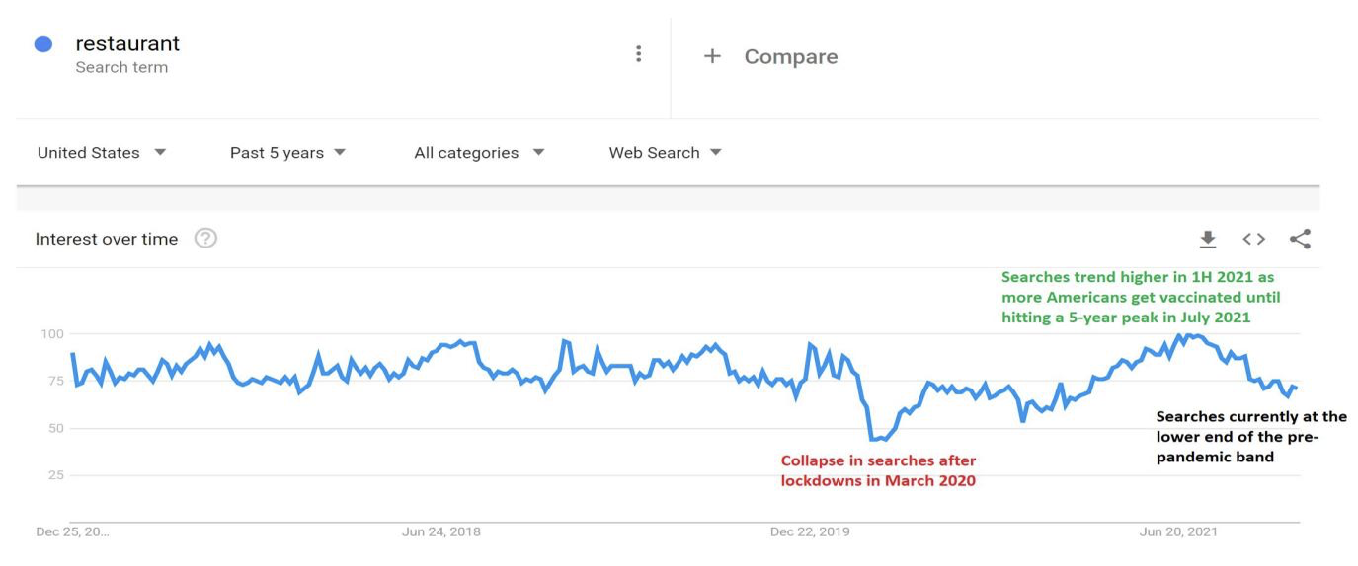The height and width of the screenshot is (566, 1358).
Task: Click the Jun 20, 2021 axis label
Action: click(1178, 531)
